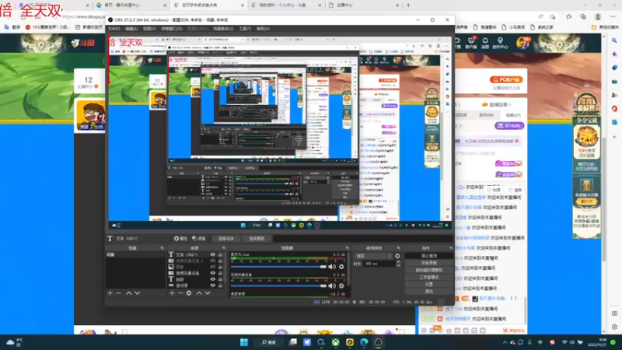622x350 pixels.
Task: Mute the 麦克风/Aux channel speaker icon
Action: (x=332, y=267)
